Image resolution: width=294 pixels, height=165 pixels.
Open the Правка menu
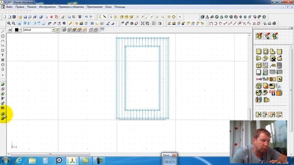pyautogui.click(x=20, y=7)
